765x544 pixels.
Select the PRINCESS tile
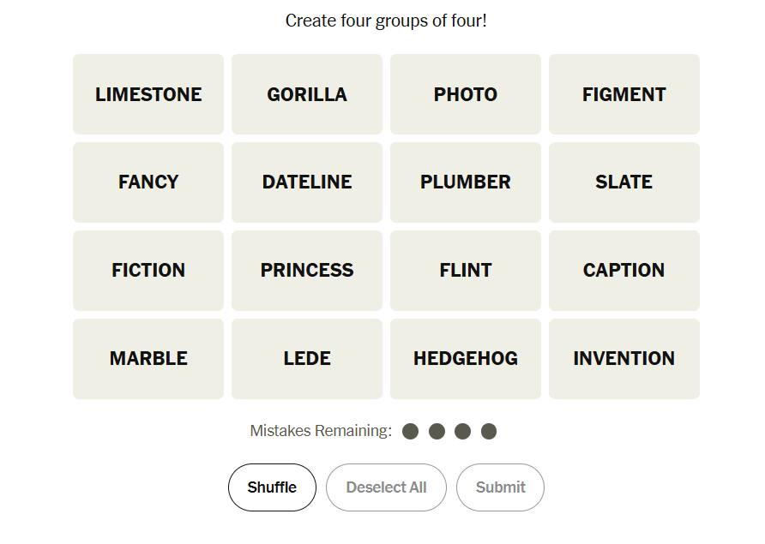tap(307, 271)
